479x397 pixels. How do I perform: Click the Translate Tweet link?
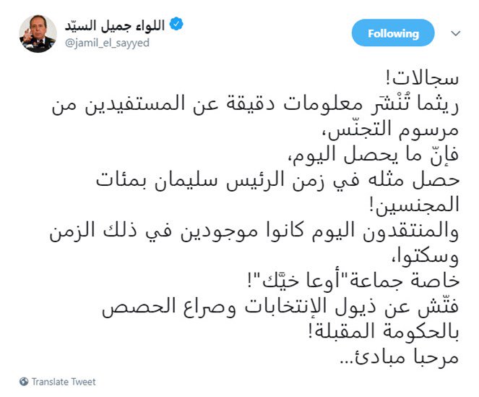tap(64, 382)
